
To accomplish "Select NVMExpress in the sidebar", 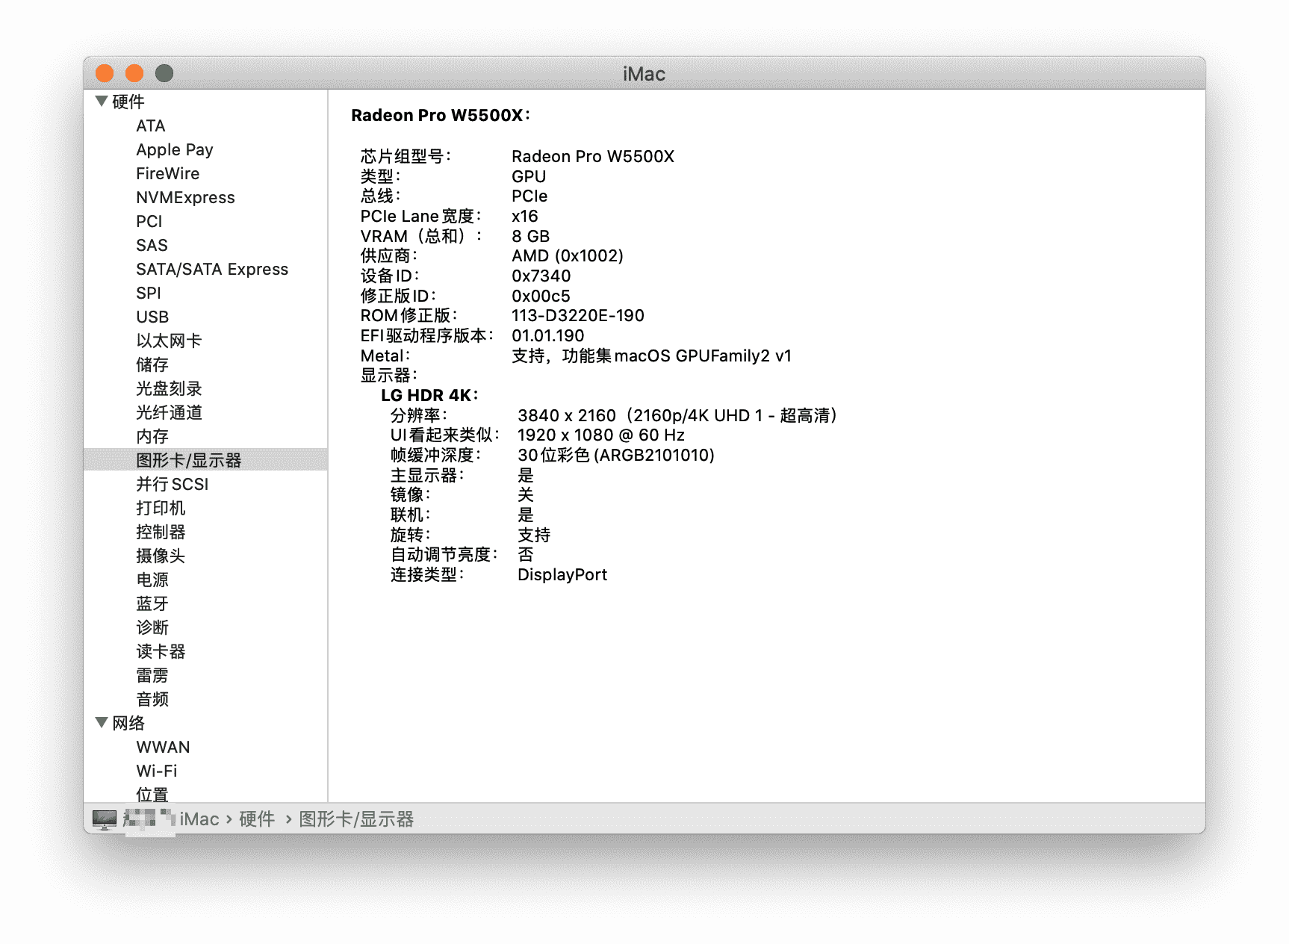I will tap(185, 198).
